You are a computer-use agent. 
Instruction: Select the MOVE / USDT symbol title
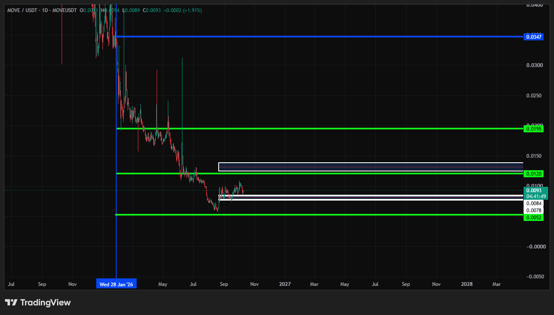point(22,10)
